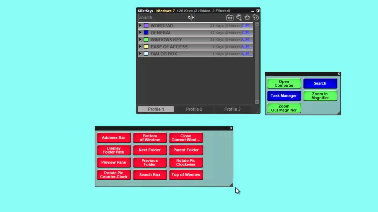Click the green WINDOWS KEY color swatch
378x212 pixels.
146,40
